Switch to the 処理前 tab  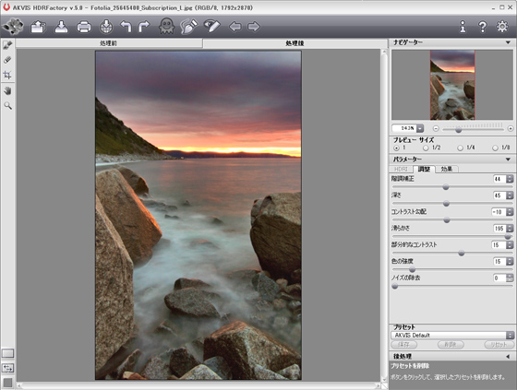point(109,43)
